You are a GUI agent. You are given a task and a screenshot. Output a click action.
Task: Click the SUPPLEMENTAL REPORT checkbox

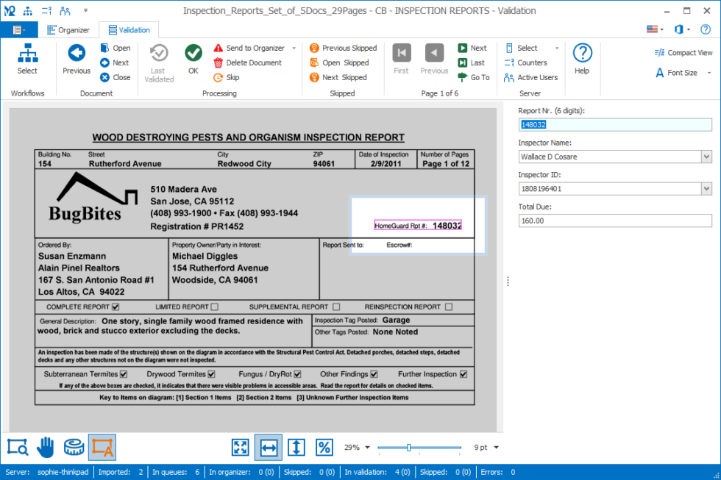coord(337,307)
